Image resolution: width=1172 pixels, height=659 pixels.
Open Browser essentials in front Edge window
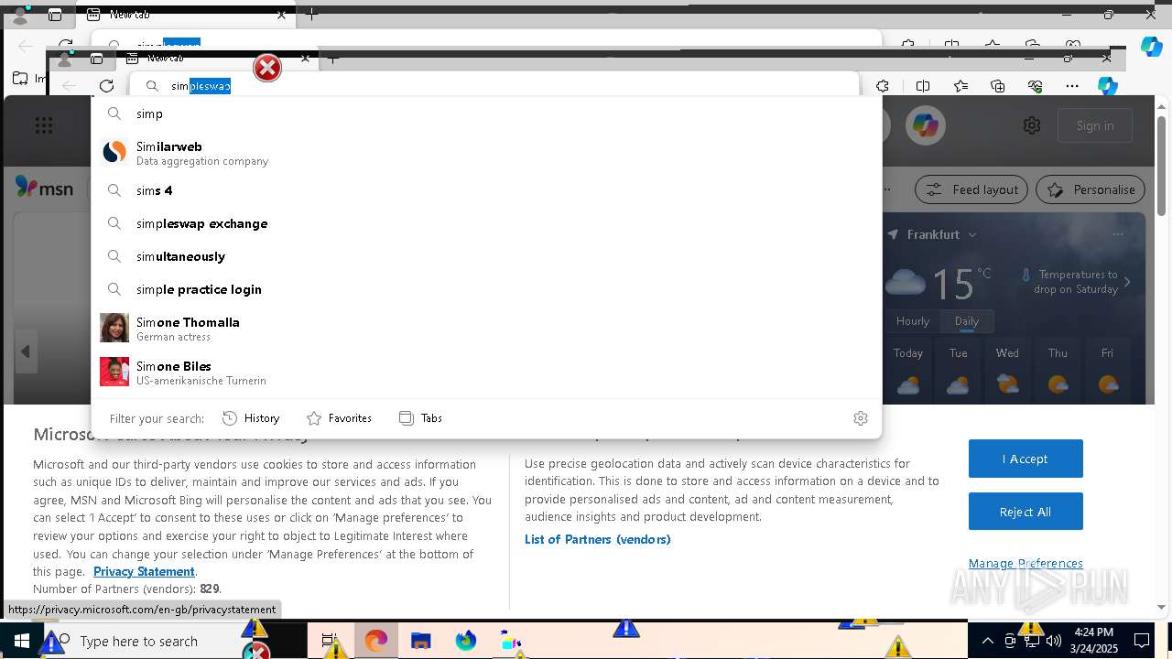1036,86
